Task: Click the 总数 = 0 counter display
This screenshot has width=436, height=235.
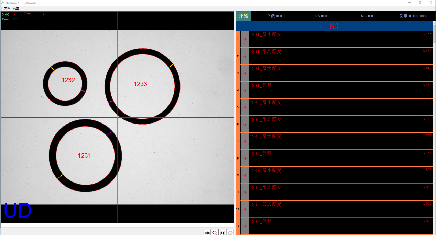Action: (x=274, y=16)
